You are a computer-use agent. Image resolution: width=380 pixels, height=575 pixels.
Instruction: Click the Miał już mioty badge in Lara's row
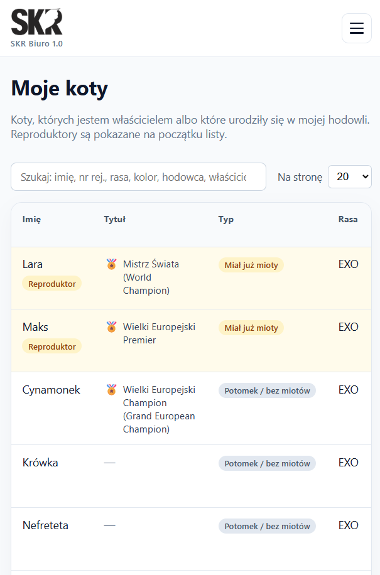(x=251, y=264)
